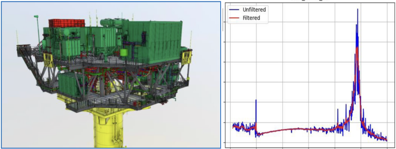The height and width of the screenshot is (149, 396).
Task: Click the red line swatch in the legend
Action: (x=235, y=18)
